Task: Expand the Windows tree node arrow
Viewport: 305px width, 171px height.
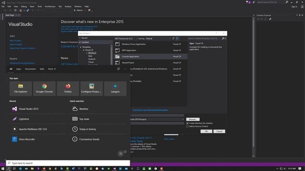Action: coord(87,53)
